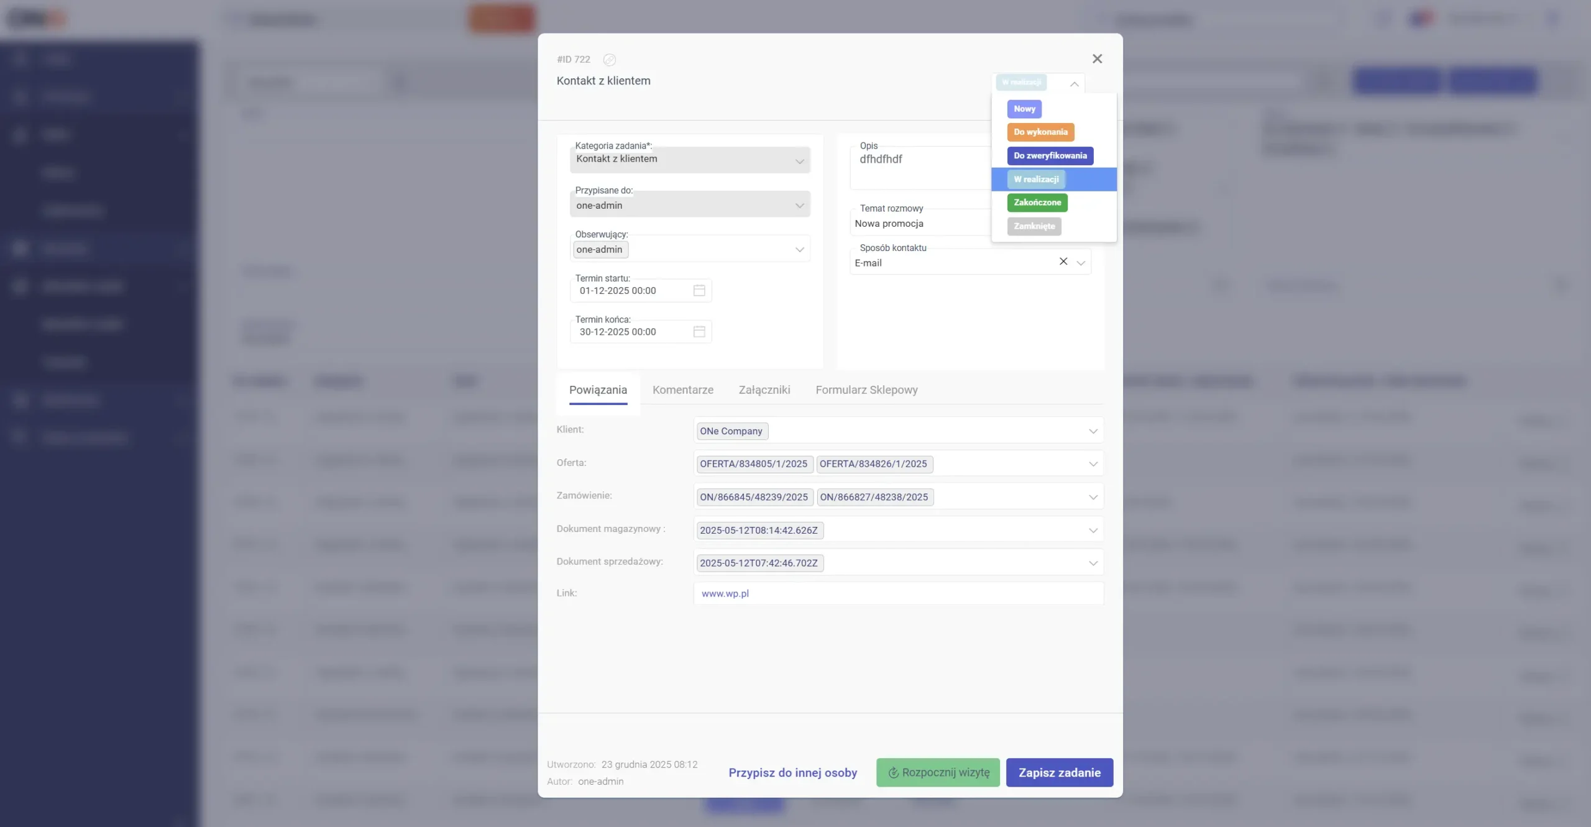This screenshot has height=827, width=1591.
Task: Select the Nowy status option
Action: click(1024, 109)
